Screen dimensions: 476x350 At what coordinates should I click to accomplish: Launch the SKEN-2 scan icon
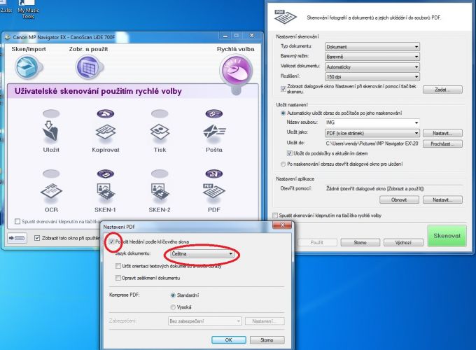tap(160, 192)
